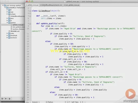Screen dimensions: 138x103
Task: Open the bundle item menu in status bar
Action: point(68,102)
